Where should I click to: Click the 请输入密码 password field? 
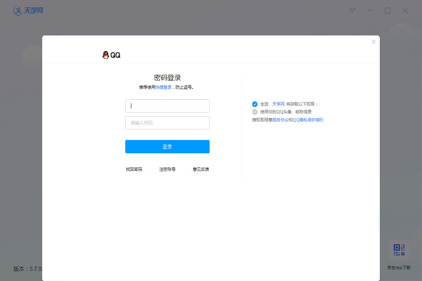[167, 123]
